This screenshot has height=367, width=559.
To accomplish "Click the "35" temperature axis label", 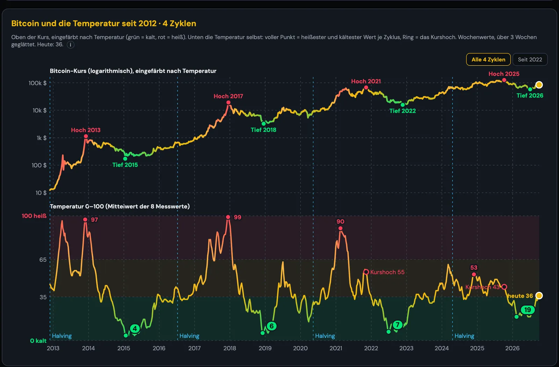I will pos(43,297).
